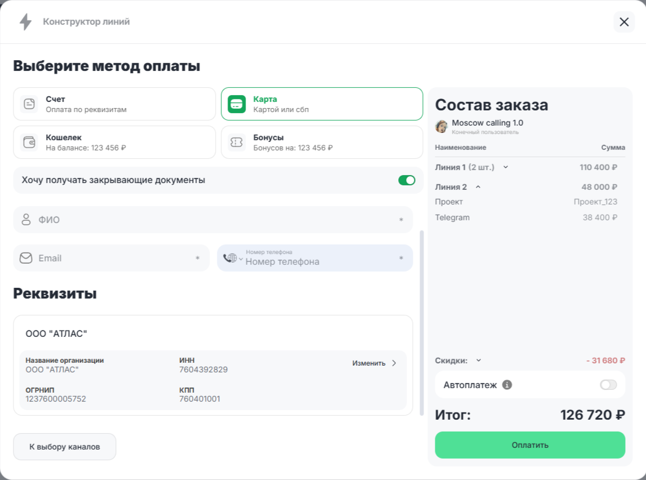The height and width of the screenshot is (480, 646).
Task: Disable closing documents toggle
Action: 407,180
